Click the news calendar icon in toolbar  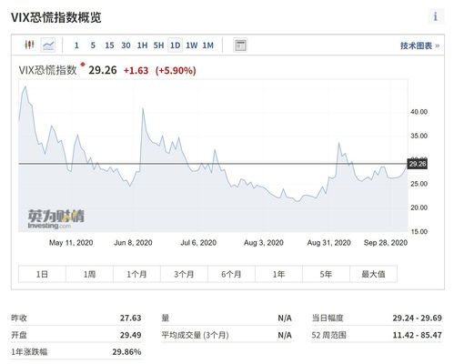click(240, 45)
